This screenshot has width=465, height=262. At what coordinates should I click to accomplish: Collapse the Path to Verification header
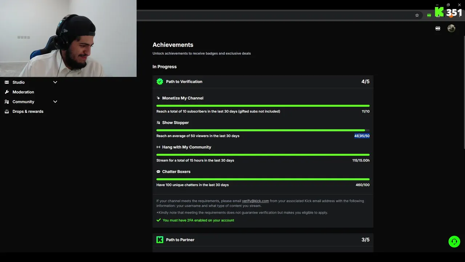coord(263,82)
